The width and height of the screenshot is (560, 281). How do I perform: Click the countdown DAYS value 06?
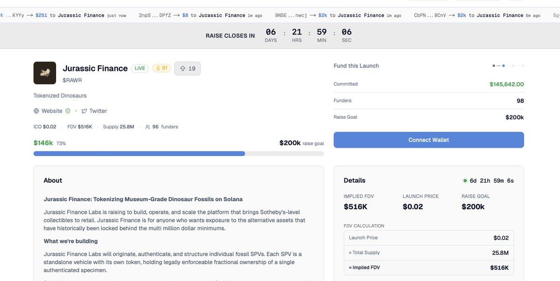[271, 32]
